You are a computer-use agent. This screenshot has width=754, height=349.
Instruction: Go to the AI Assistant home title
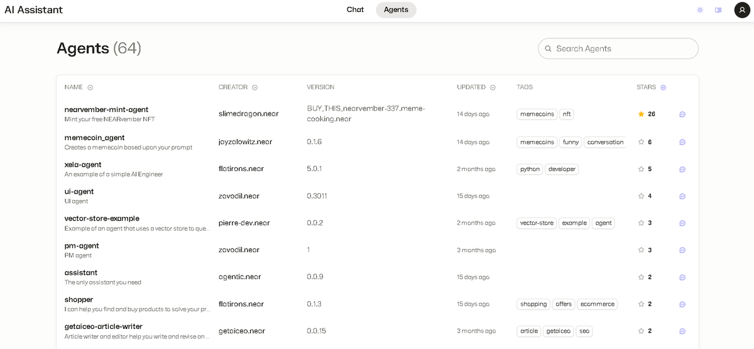click(x=34, y=10)
